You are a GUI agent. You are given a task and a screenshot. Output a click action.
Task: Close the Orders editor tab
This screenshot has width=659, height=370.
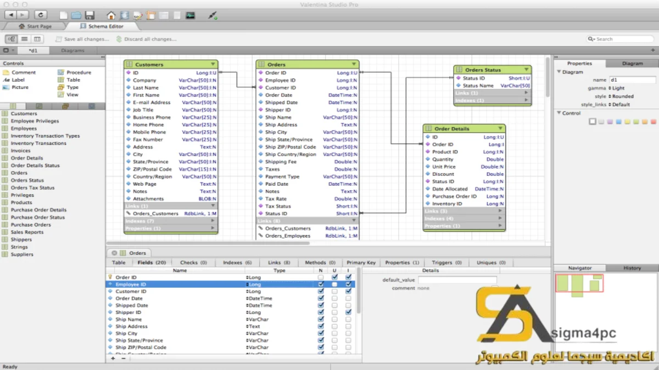pos(114,253)
